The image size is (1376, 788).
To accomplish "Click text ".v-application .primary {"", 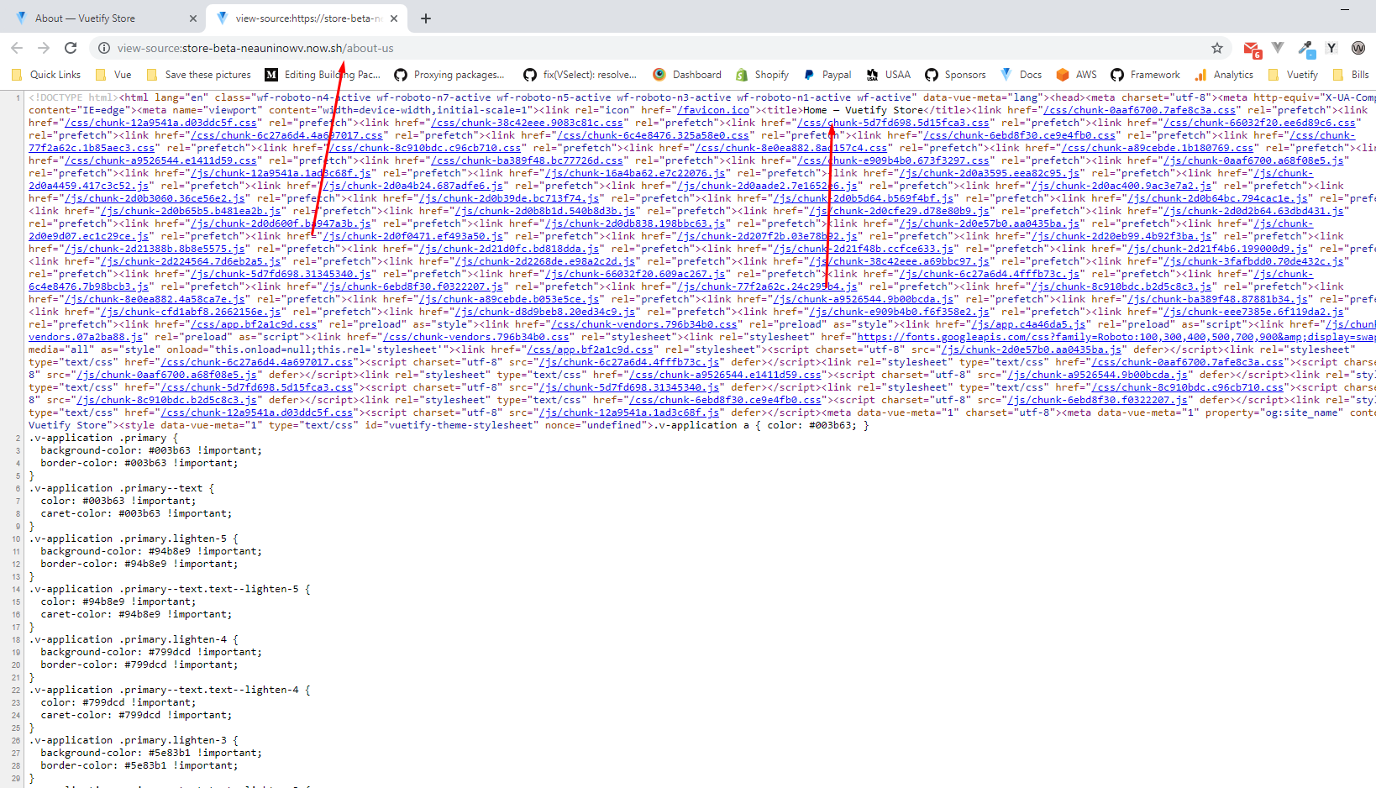I will [103, 438].
